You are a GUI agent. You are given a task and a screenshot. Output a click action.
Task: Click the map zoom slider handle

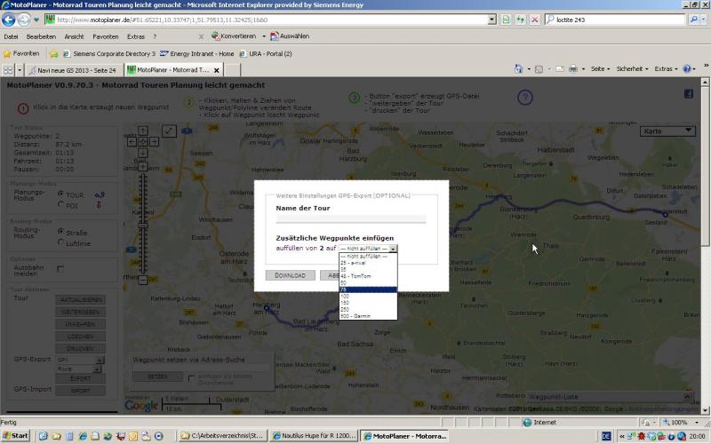pyautogui.click(x=143, y=226)
